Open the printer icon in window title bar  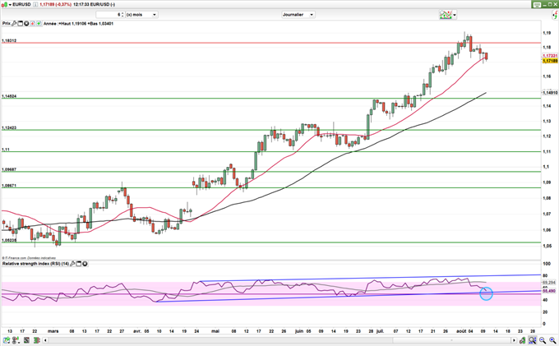(536, 5)
